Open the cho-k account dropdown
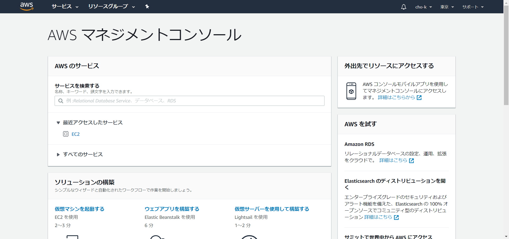 [423, 7]
